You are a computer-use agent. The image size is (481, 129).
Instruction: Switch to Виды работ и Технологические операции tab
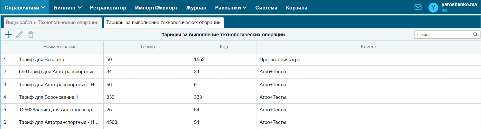52,23
